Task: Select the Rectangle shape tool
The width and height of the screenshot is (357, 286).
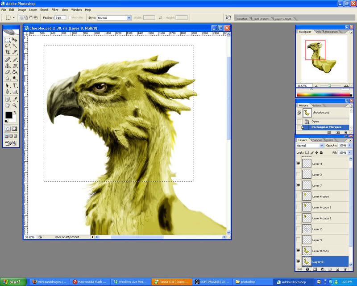Action: pyautogui.click(x=15, y=92)
